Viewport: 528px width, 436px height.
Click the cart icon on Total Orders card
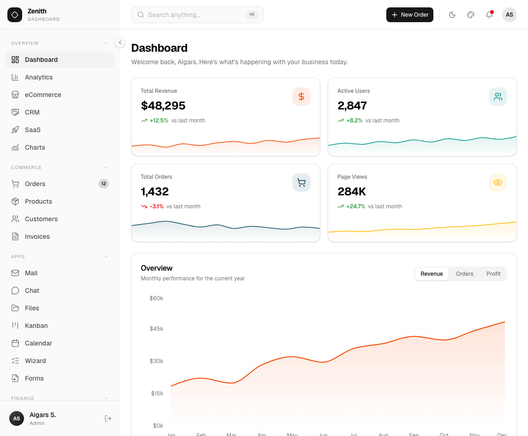301,182
